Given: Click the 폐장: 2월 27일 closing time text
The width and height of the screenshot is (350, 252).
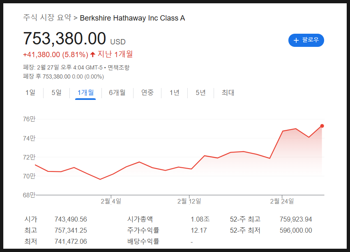Looking at the screenshot, I should point(63,67).
